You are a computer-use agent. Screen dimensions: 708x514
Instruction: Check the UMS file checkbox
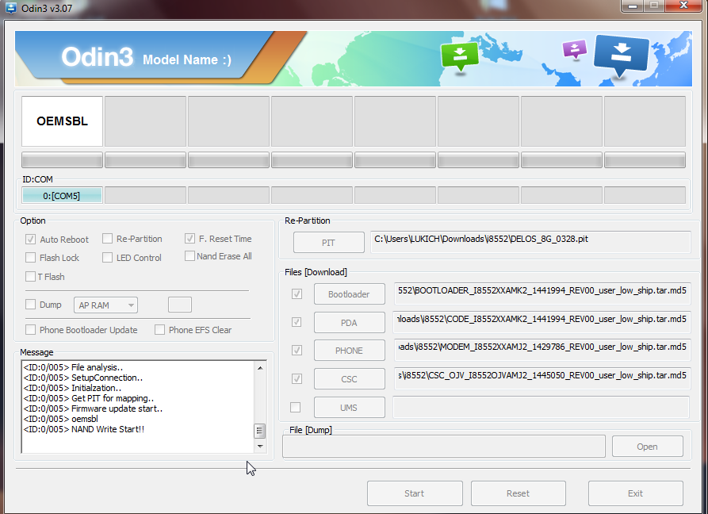point(296,408)
